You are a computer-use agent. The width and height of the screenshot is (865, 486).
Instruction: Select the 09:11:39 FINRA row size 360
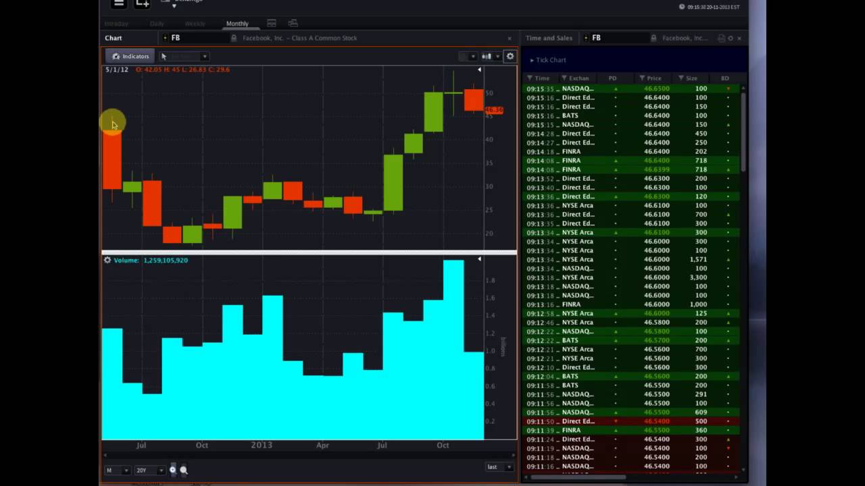pyautogui.click(x=631, y=430)
